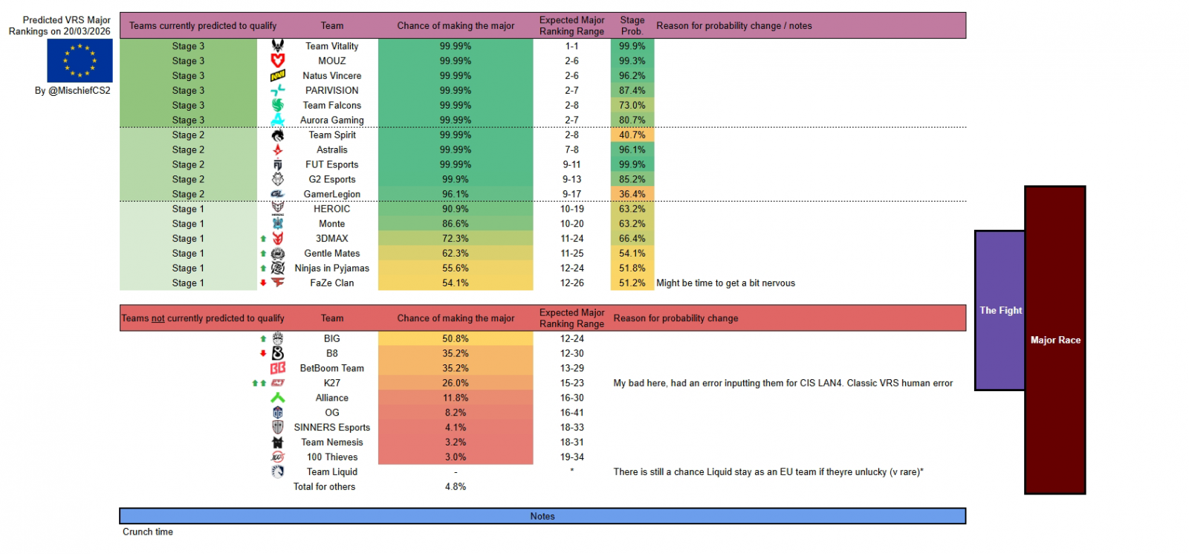
Task: Click the Alliance green logo icon
Action: (x=277, y=398)
